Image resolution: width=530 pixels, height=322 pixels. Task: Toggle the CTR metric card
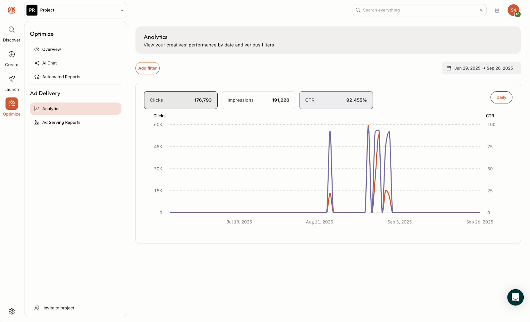pos(336,100)
